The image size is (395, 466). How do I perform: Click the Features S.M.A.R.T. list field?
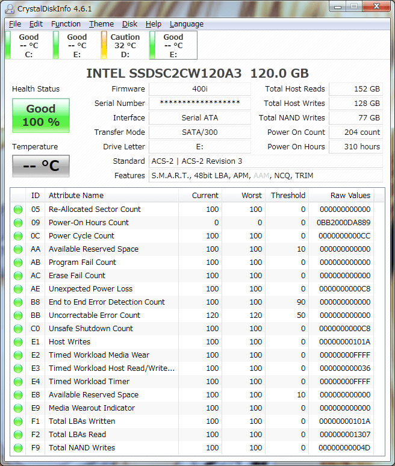266,176
